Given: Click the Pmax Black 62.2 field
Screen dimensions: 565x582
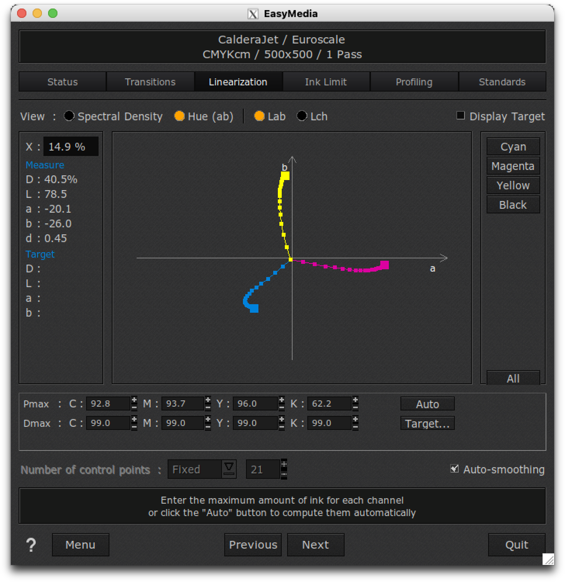Looking at the screenshot, I should 329,404.
